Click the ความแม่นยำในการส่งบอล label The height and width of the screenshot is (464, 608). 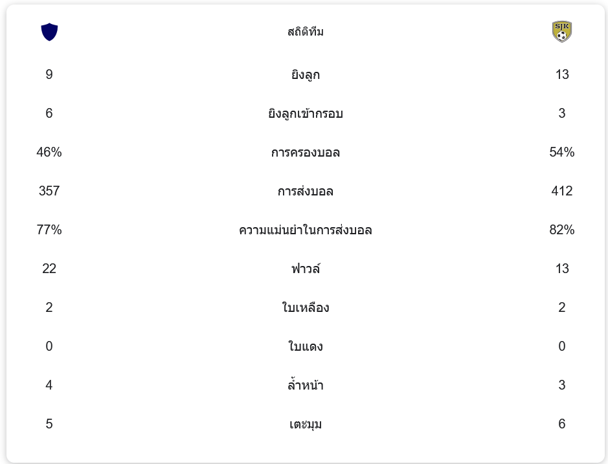tap(306, 230)
